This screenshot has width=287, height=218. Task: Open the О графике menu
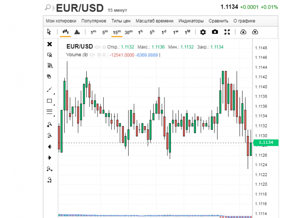tap(244, 21)
